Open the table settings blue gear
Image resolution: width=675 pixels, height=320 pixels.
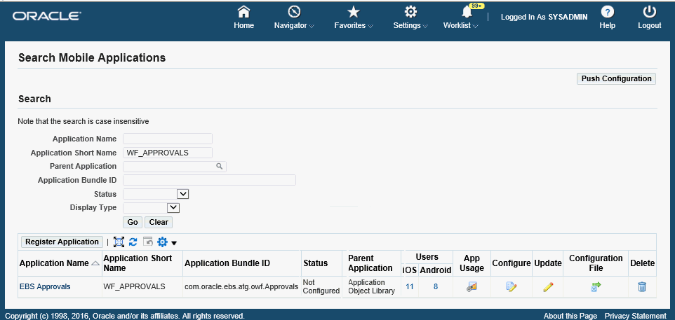[162, 242]
